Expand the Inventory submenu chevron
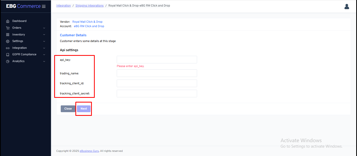 44,34
